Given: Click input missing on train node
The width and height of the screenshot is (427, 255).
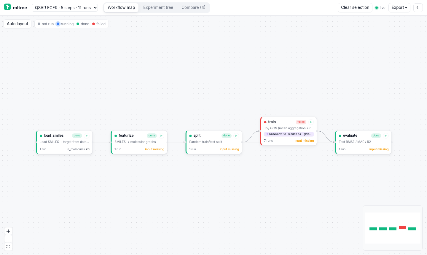Looking at the screenshot, I should (304, 141).
